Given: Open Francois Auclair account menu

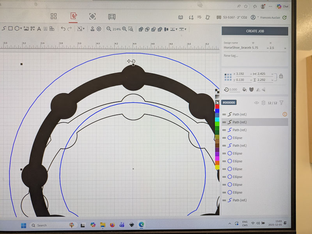Looking at the screenshot, I should point(270,18).
